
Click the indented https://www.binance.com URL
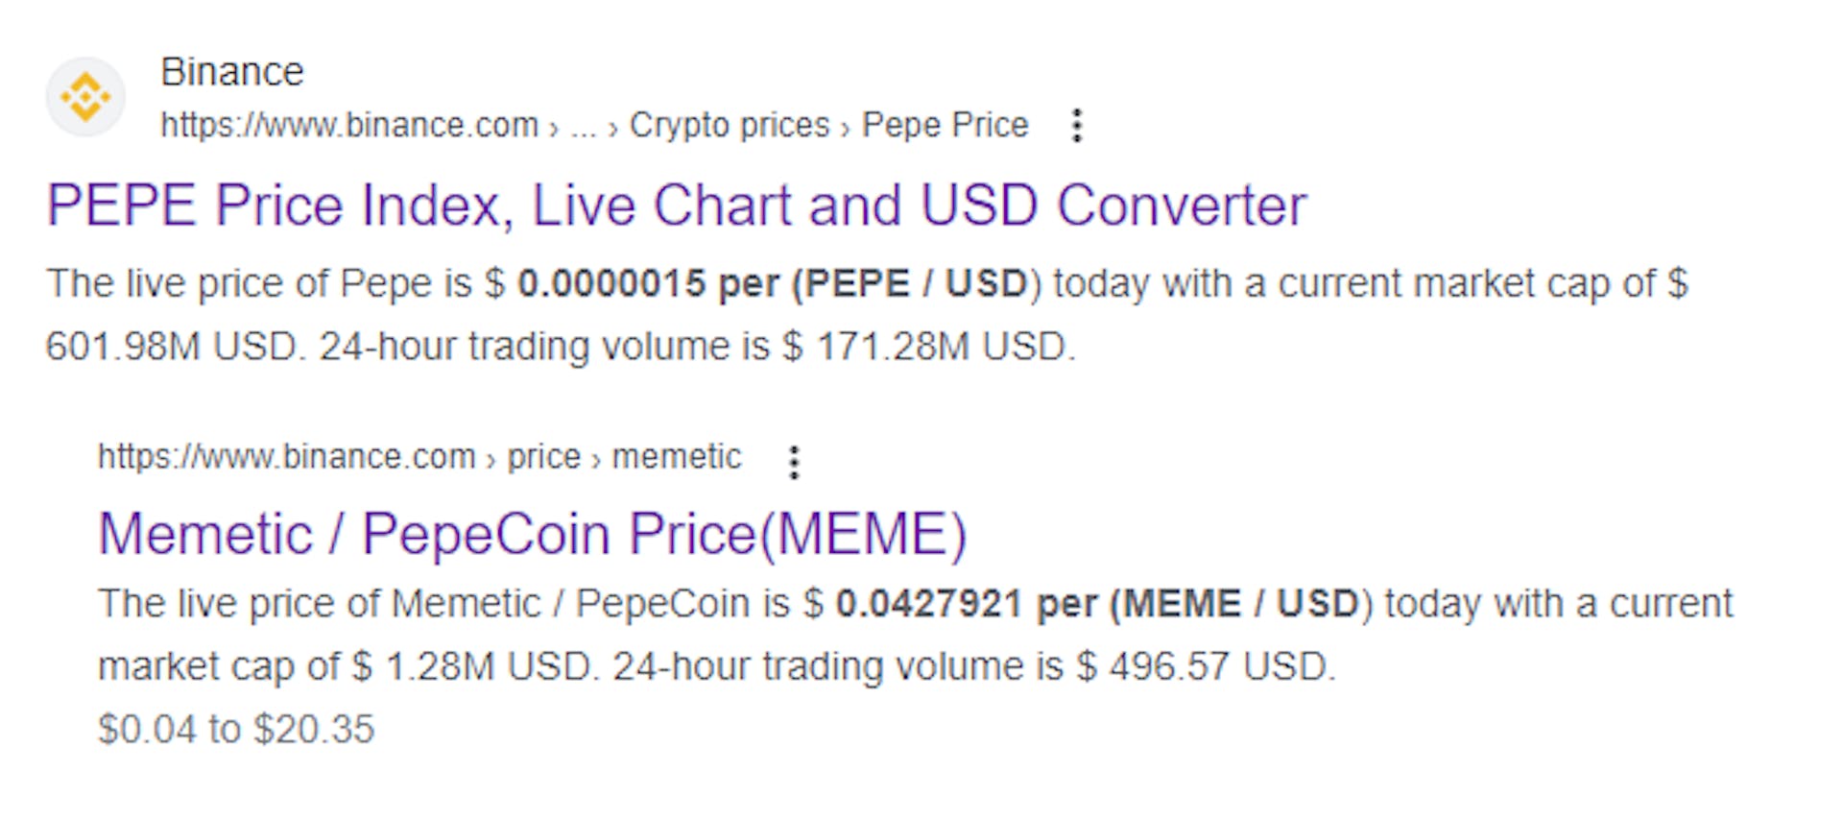click(x=287, y=456)
